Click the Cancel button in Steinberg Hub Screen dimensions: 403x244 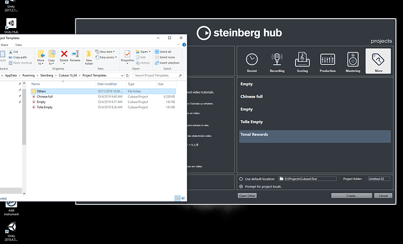383,196
